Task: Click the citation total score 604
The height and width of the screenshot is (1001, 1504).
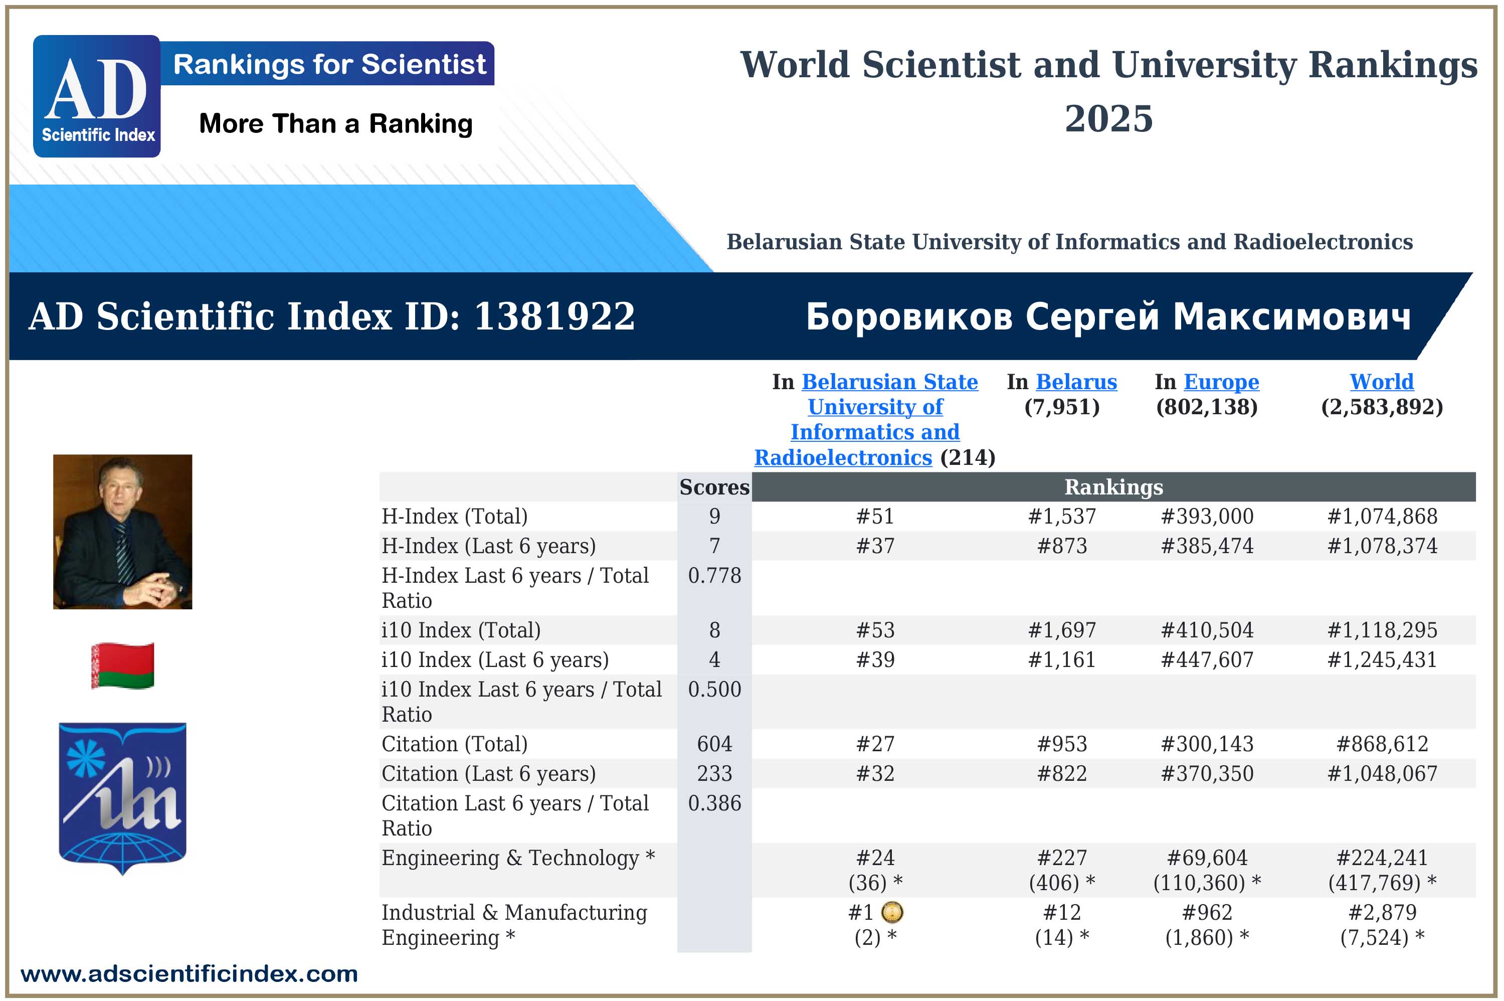Action: coord(714,744)
